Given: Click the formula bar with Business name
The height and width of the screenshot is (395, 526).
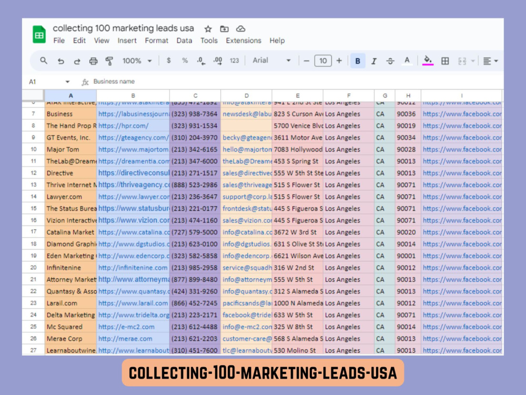Looking at the screenshot, I should (x=297, y=82).
